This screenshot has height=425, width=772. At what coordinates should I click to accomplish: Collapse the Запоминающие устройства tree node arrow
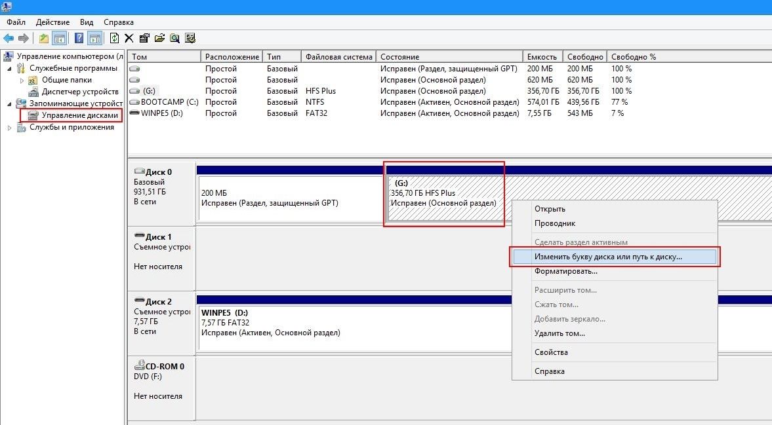pyautogui.click(x=9, y=103)
